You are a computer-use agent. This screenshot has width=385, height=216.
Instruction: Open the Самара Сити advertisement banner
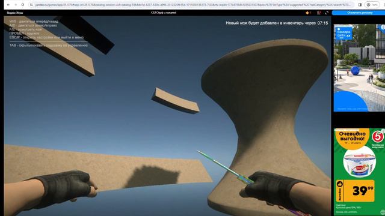click(x=359, y=68)
